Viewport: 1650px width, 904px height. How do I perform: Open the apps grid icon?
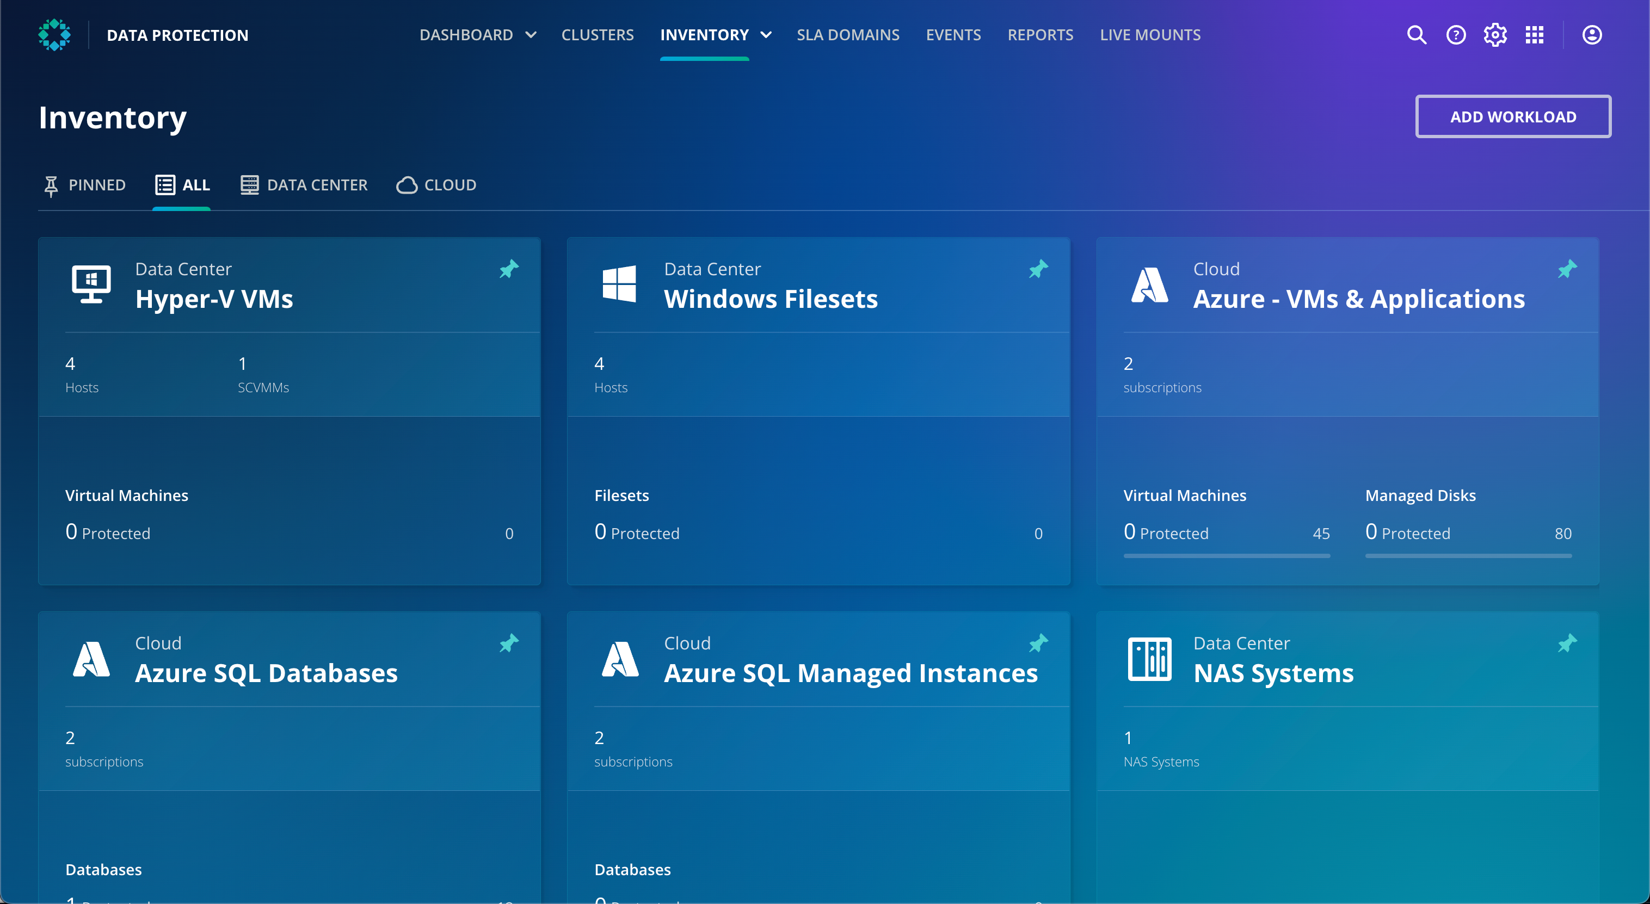pos(1535,35)
